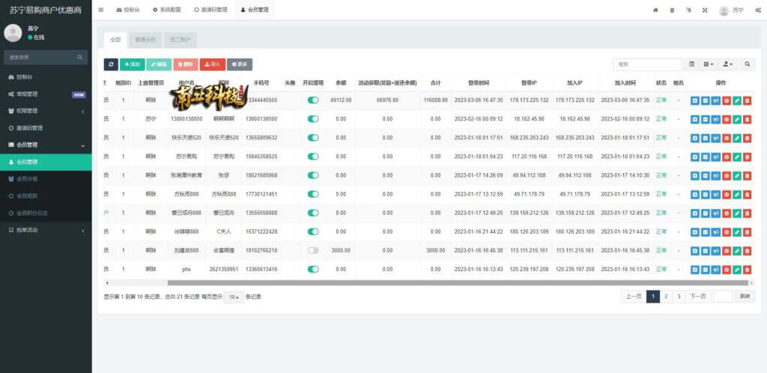Open the columns grid dropdown in table tools

[x=709, y=64]
